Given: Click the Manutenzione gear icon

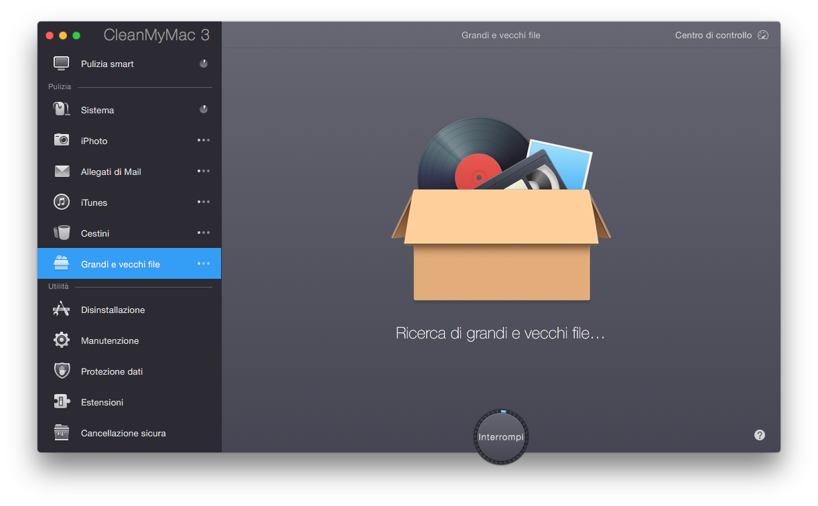Looking at the screenshot, I should click(62, 340).
